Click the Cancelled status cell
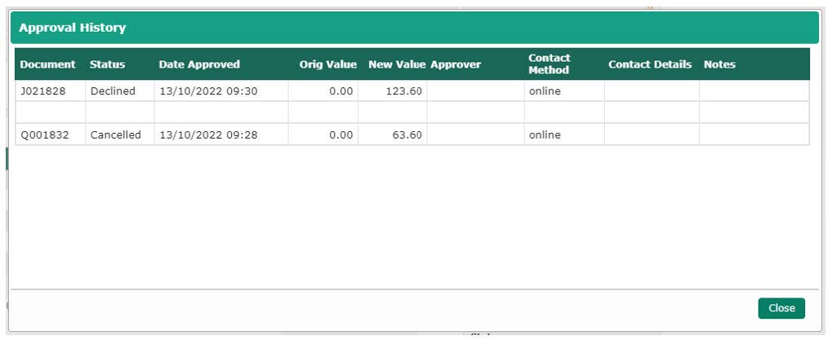The height and width of the screenshot is (340, 832). pyautogui.click(x=115, y=135)
